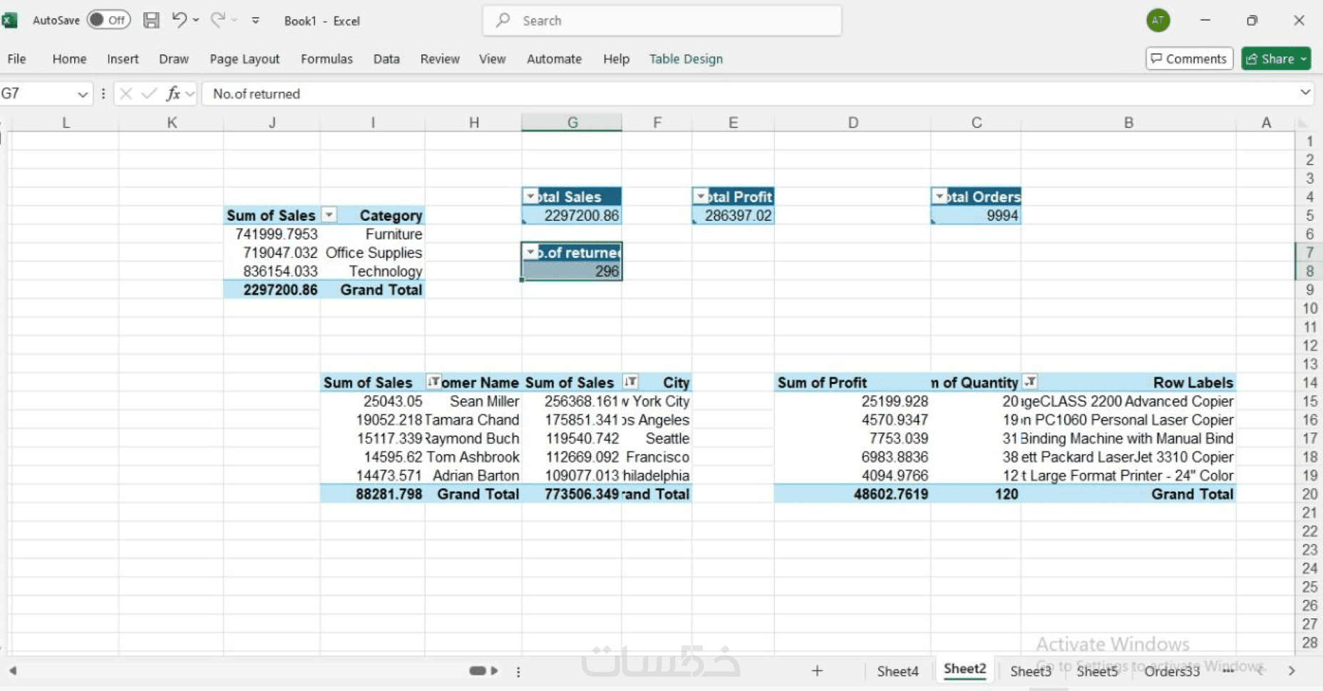The image size is (1323, 691).
Task: Open the Customer Name pivot filter button
Action: click(x=433, y=382)
